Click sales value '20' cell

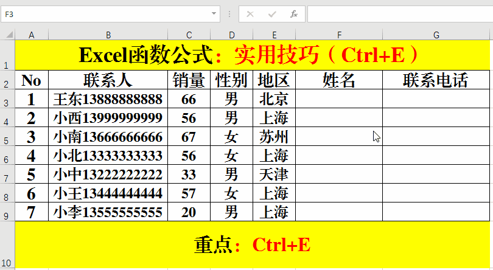[x=189, y=212]
